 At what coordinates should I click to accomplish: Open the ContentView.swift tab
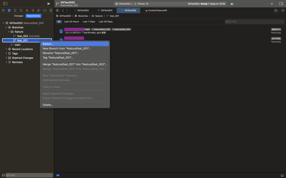point(156,10)
